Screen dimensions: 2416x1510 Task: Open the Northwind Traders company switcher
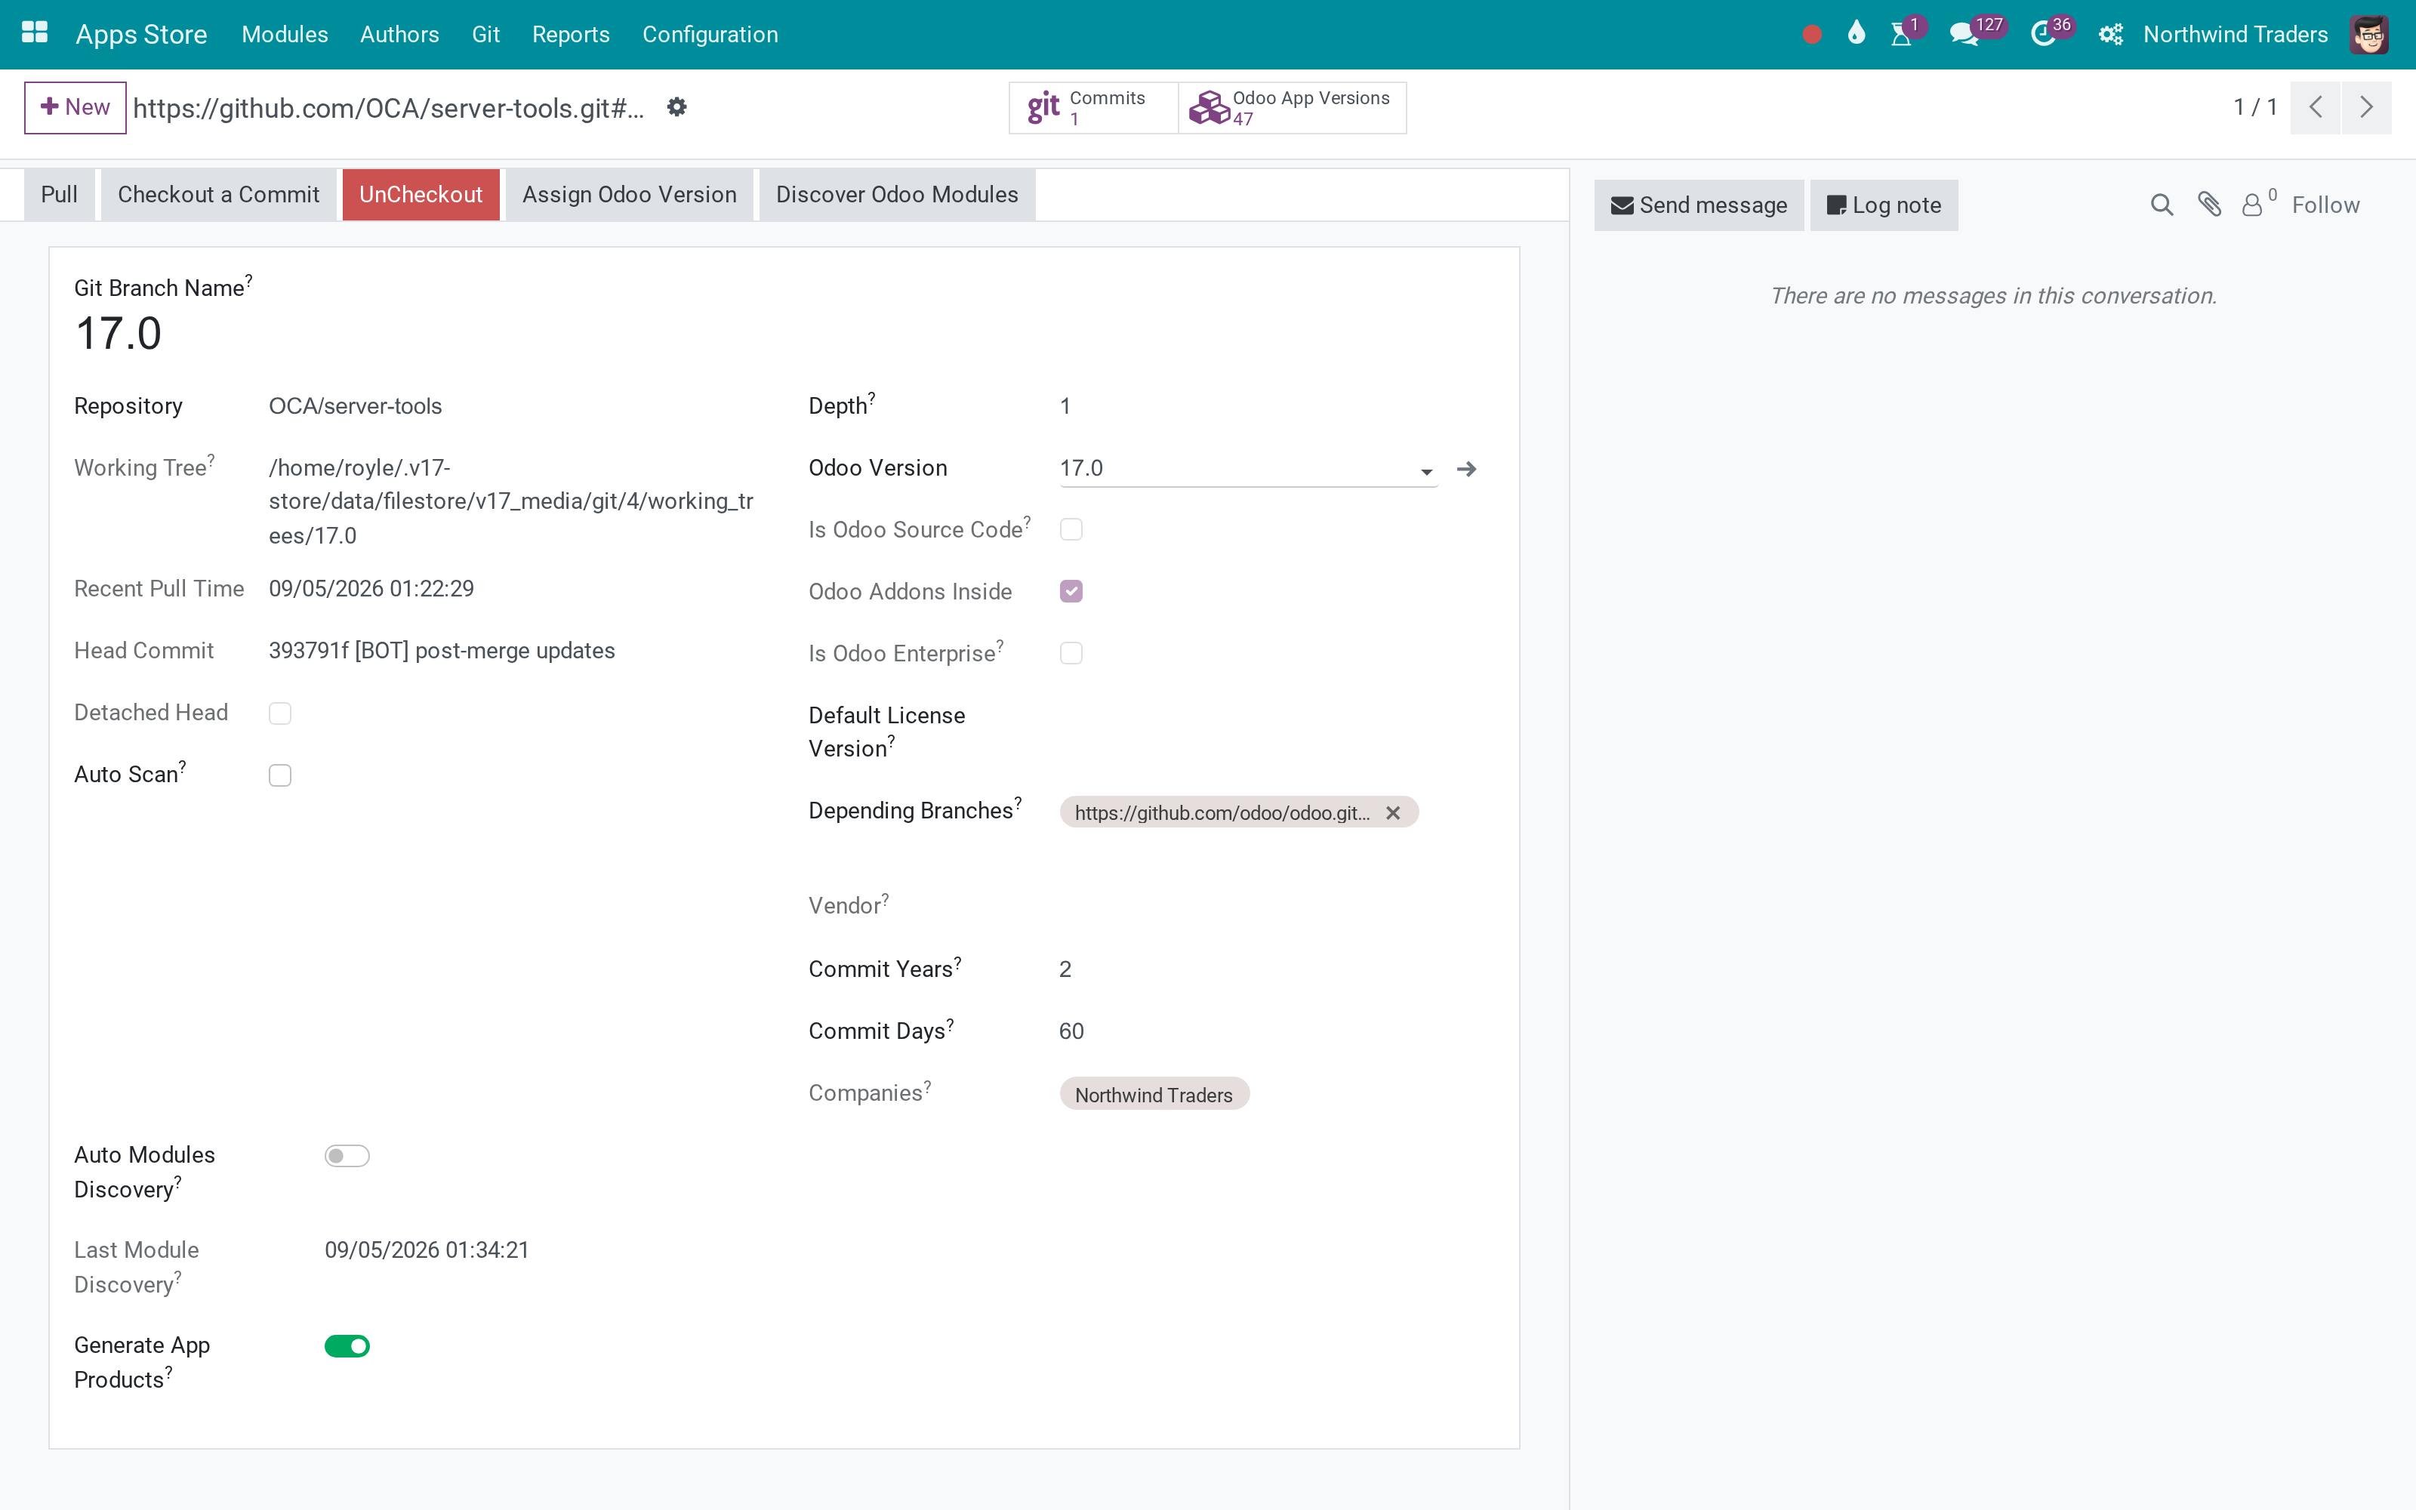pyautogui.click(x=2236, y=34)
